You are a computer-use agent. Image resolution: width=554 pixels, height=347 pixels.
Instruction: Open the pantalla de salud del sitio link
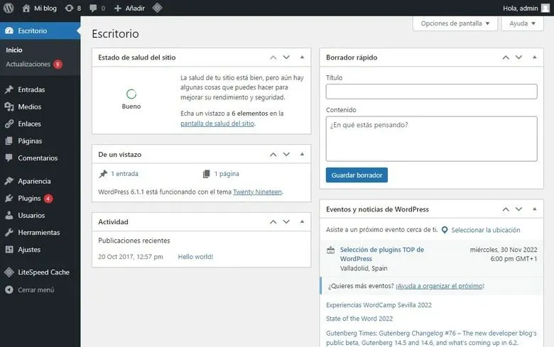pos(217,123)
